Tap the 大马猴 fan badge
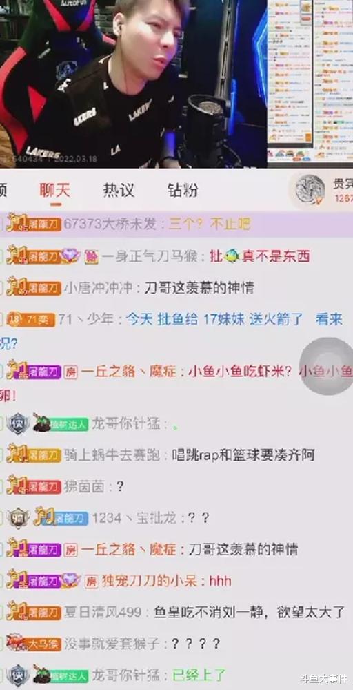 point(33,644)
